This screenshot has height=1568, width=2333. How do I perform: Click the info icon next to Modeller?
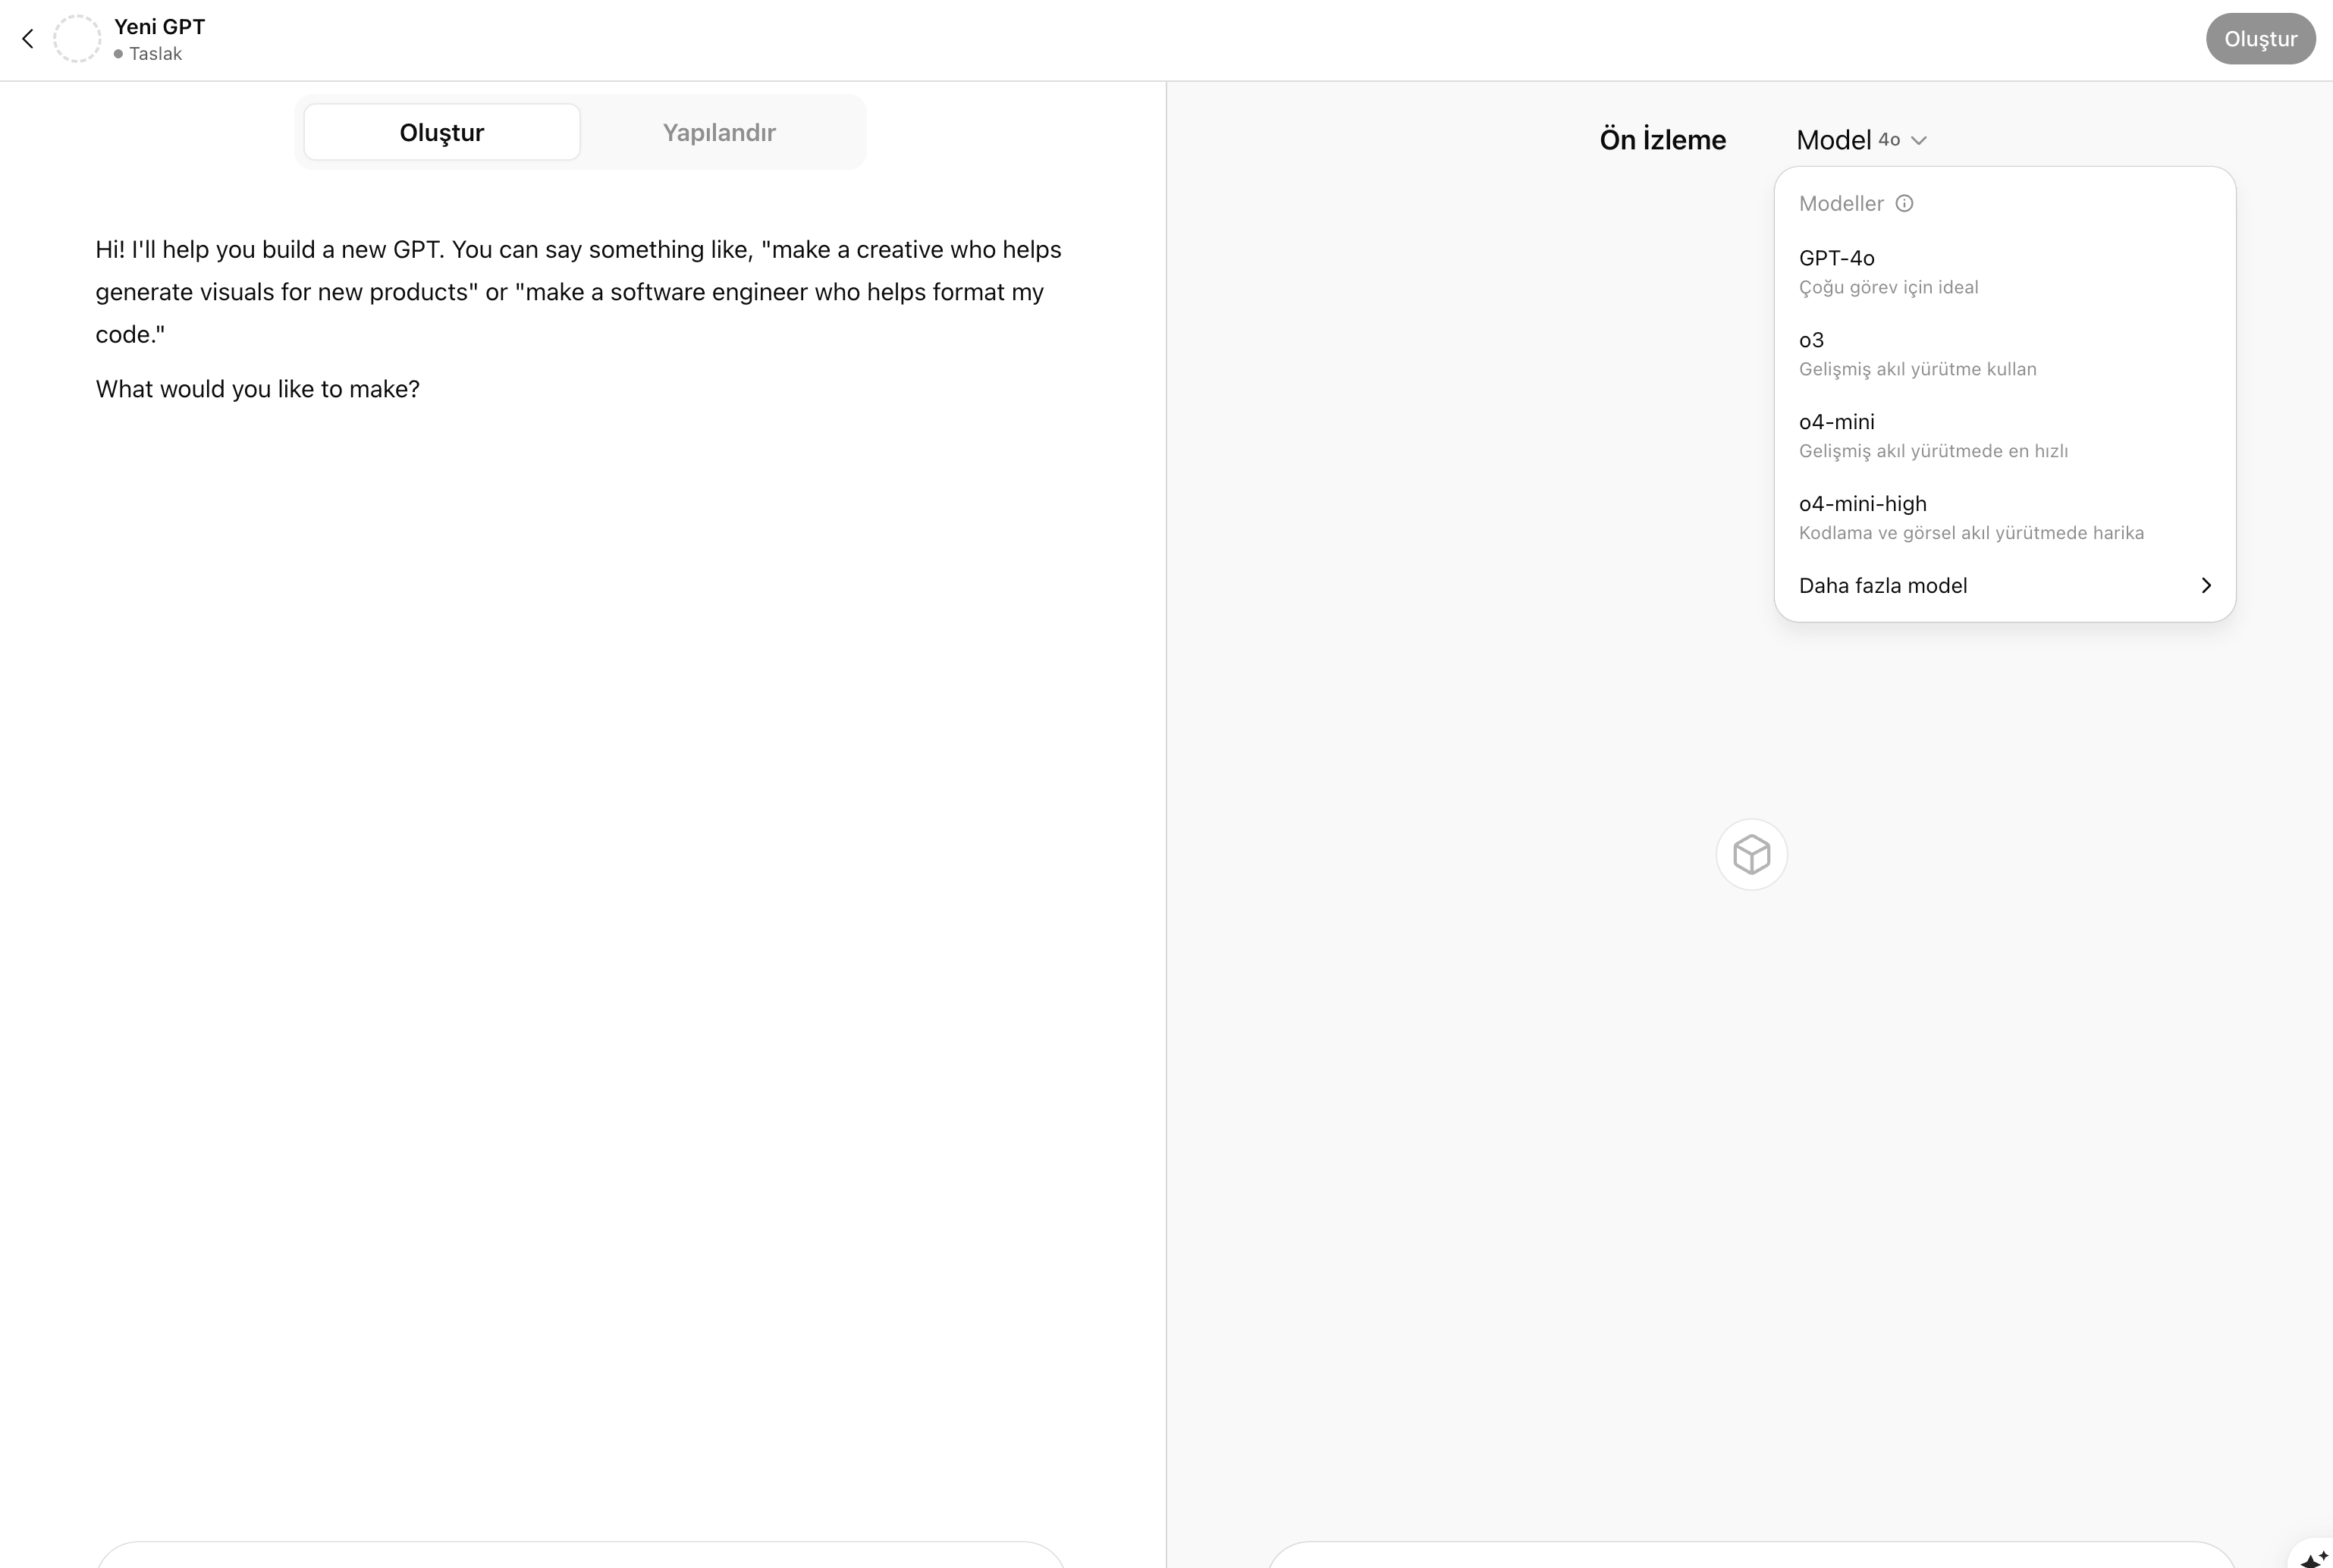(1904, 203)
